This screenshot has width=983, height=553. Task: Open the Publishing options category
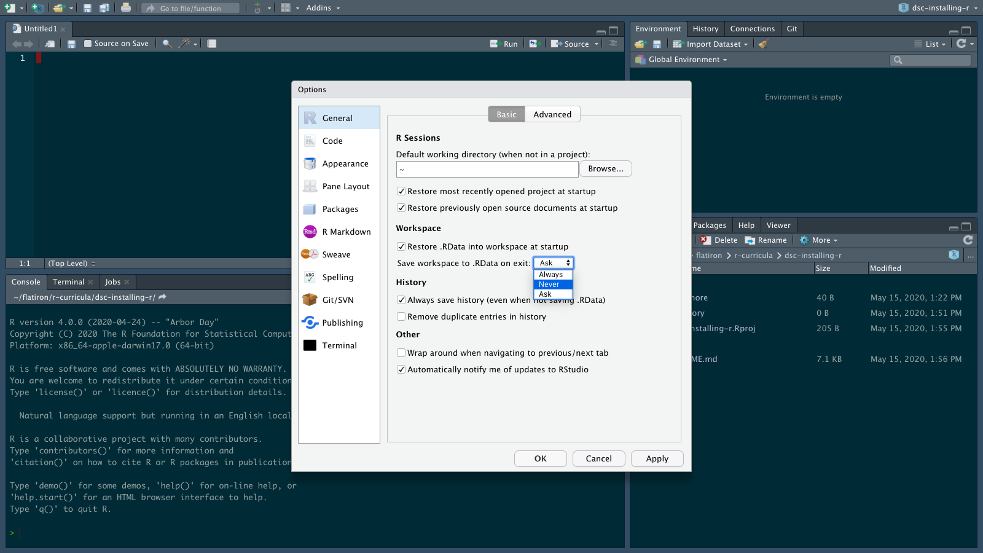coord(339,323)
